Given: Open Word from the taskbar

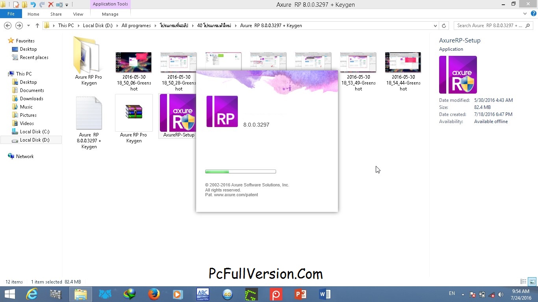Looking at the screenshot, I should pos(325,294).
